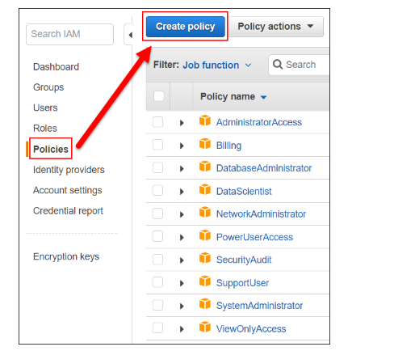Click the magnifier icon in the Search box
Screen dimensions: 394x351
[278, 65]
